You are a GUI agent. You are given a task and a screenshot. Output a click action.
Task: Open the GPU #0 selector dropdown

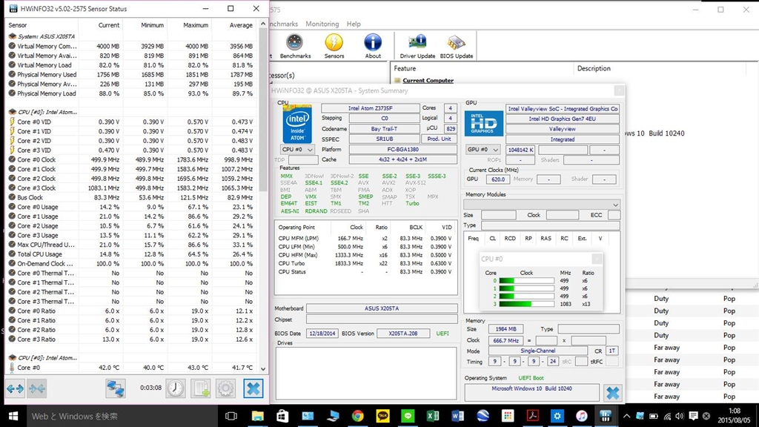click(482, 149)
